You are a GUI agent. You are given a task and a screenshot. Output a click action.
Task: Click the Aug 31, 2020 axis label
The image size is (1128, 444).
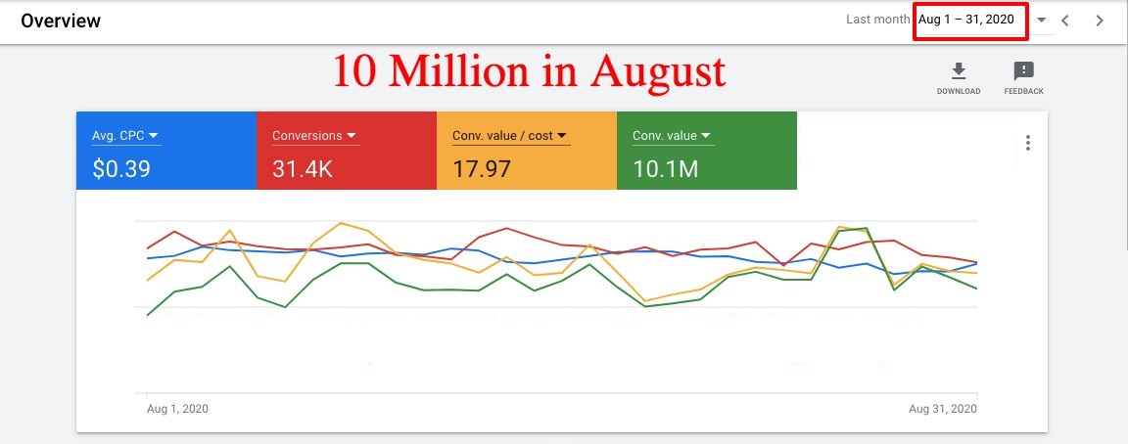point(943,408)
